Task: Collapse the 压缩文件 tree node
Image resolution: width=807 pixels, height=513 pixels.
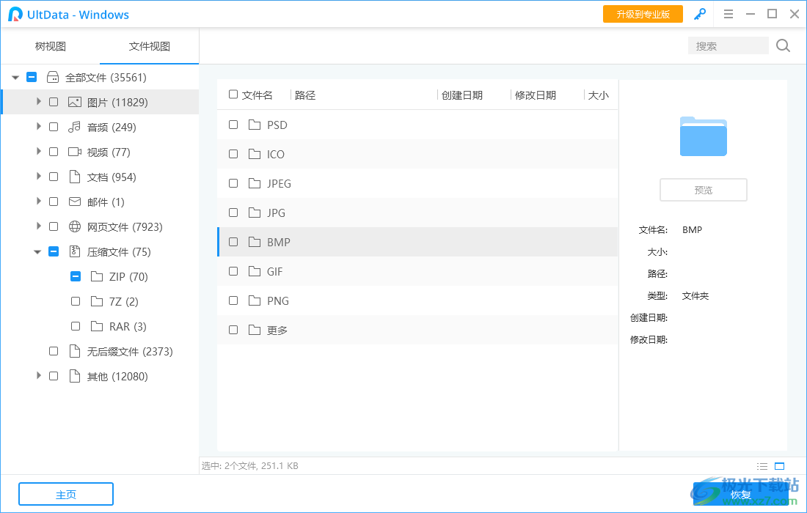Action: (x=38, y=251)
